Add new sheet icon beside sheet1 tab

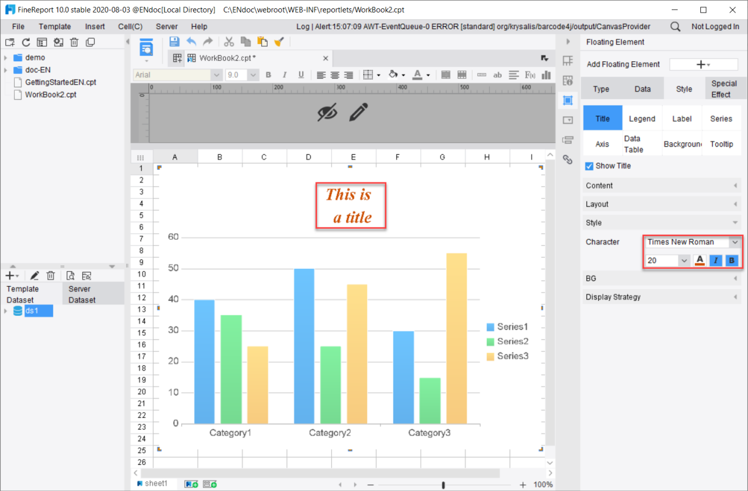[x=191, y=484]
